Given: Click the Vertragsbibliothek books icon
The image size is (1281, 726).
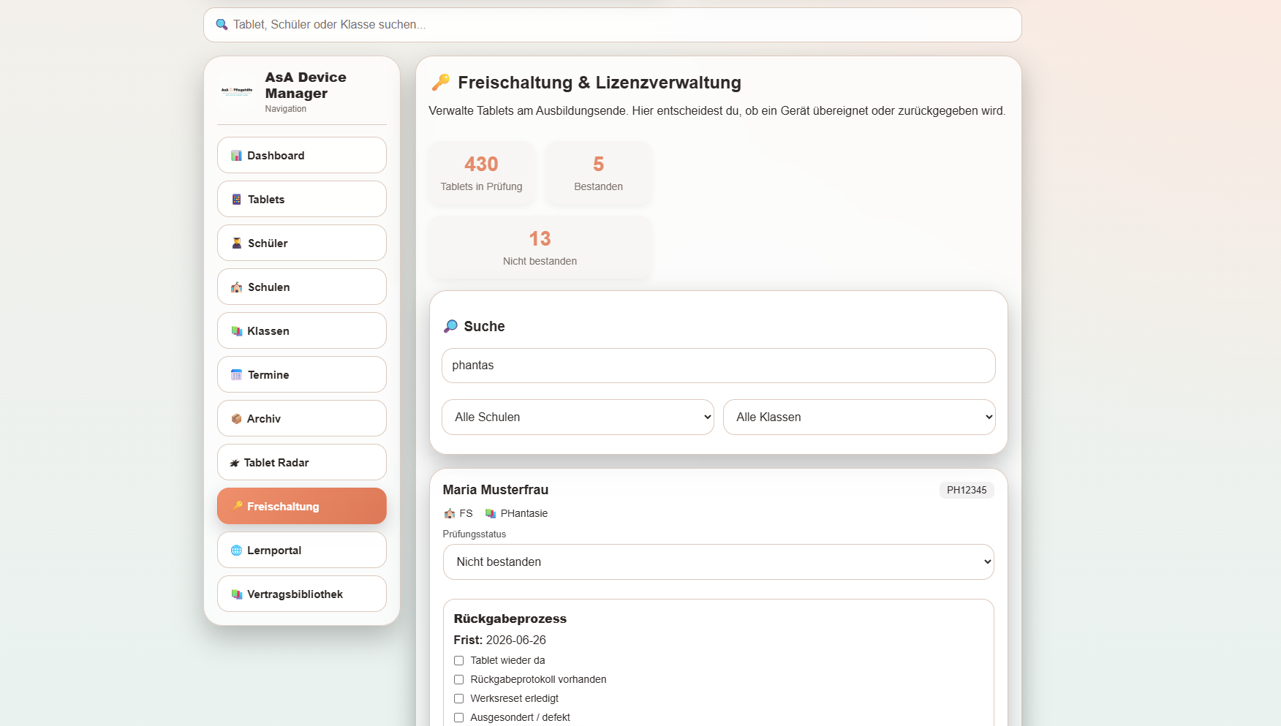Looking at the screenshot, I should [x=236, y=594].
